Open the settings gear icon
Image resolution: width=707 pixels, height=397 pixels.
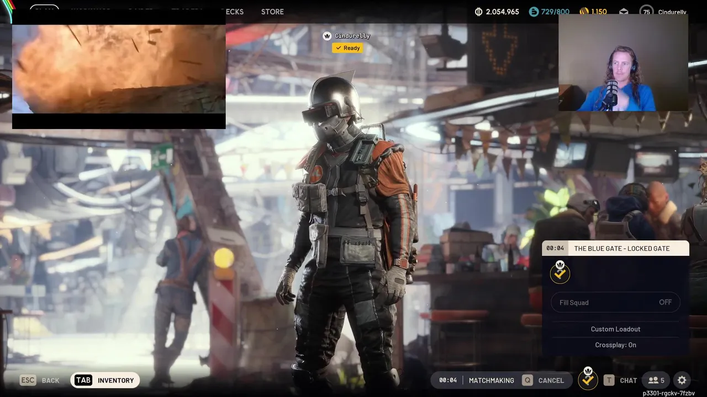[x=682, y=380]
